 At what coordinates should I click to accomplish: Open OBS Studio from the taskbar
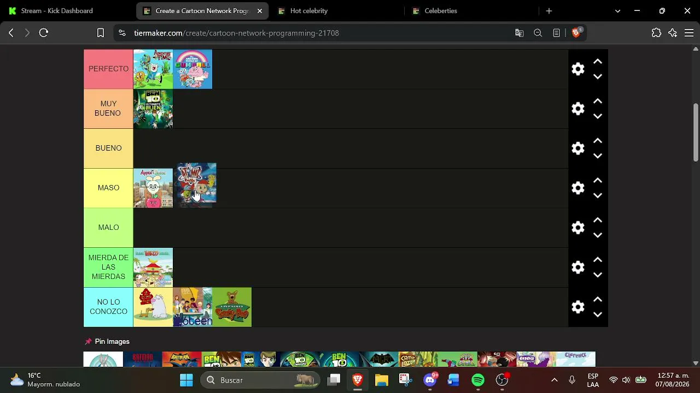coord(502,380)
